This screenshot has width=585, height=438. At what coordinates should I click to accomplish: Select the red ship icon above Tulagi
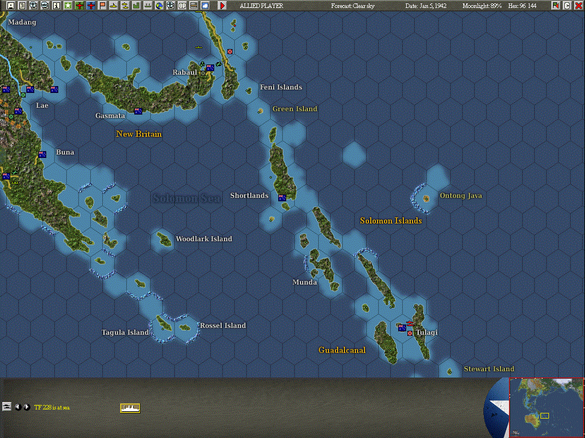tap(410, 323)
